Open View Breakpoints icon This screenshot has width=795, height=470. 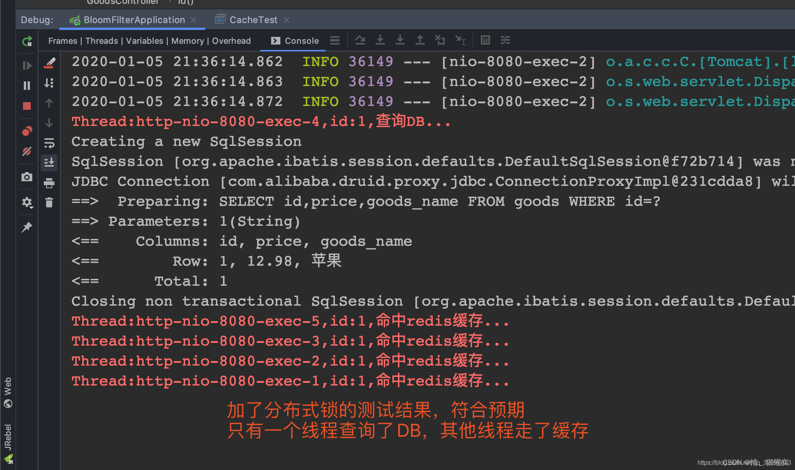point(27,131)
